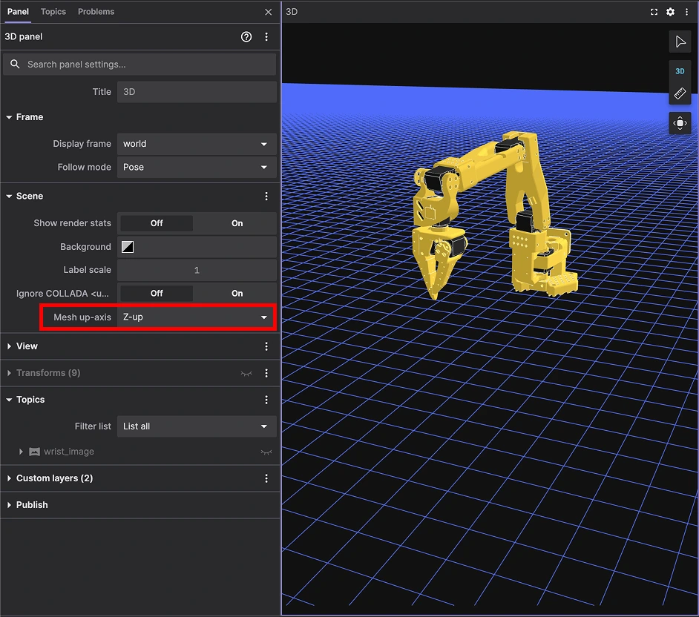699x617 pixels.
Task: Click the Background color swatch
Action: [x=128, y=247]
